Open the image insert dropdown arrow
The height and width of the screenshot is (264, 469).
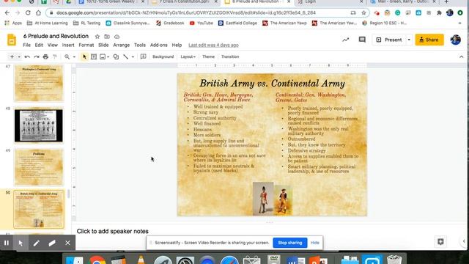tap(108, 57)
